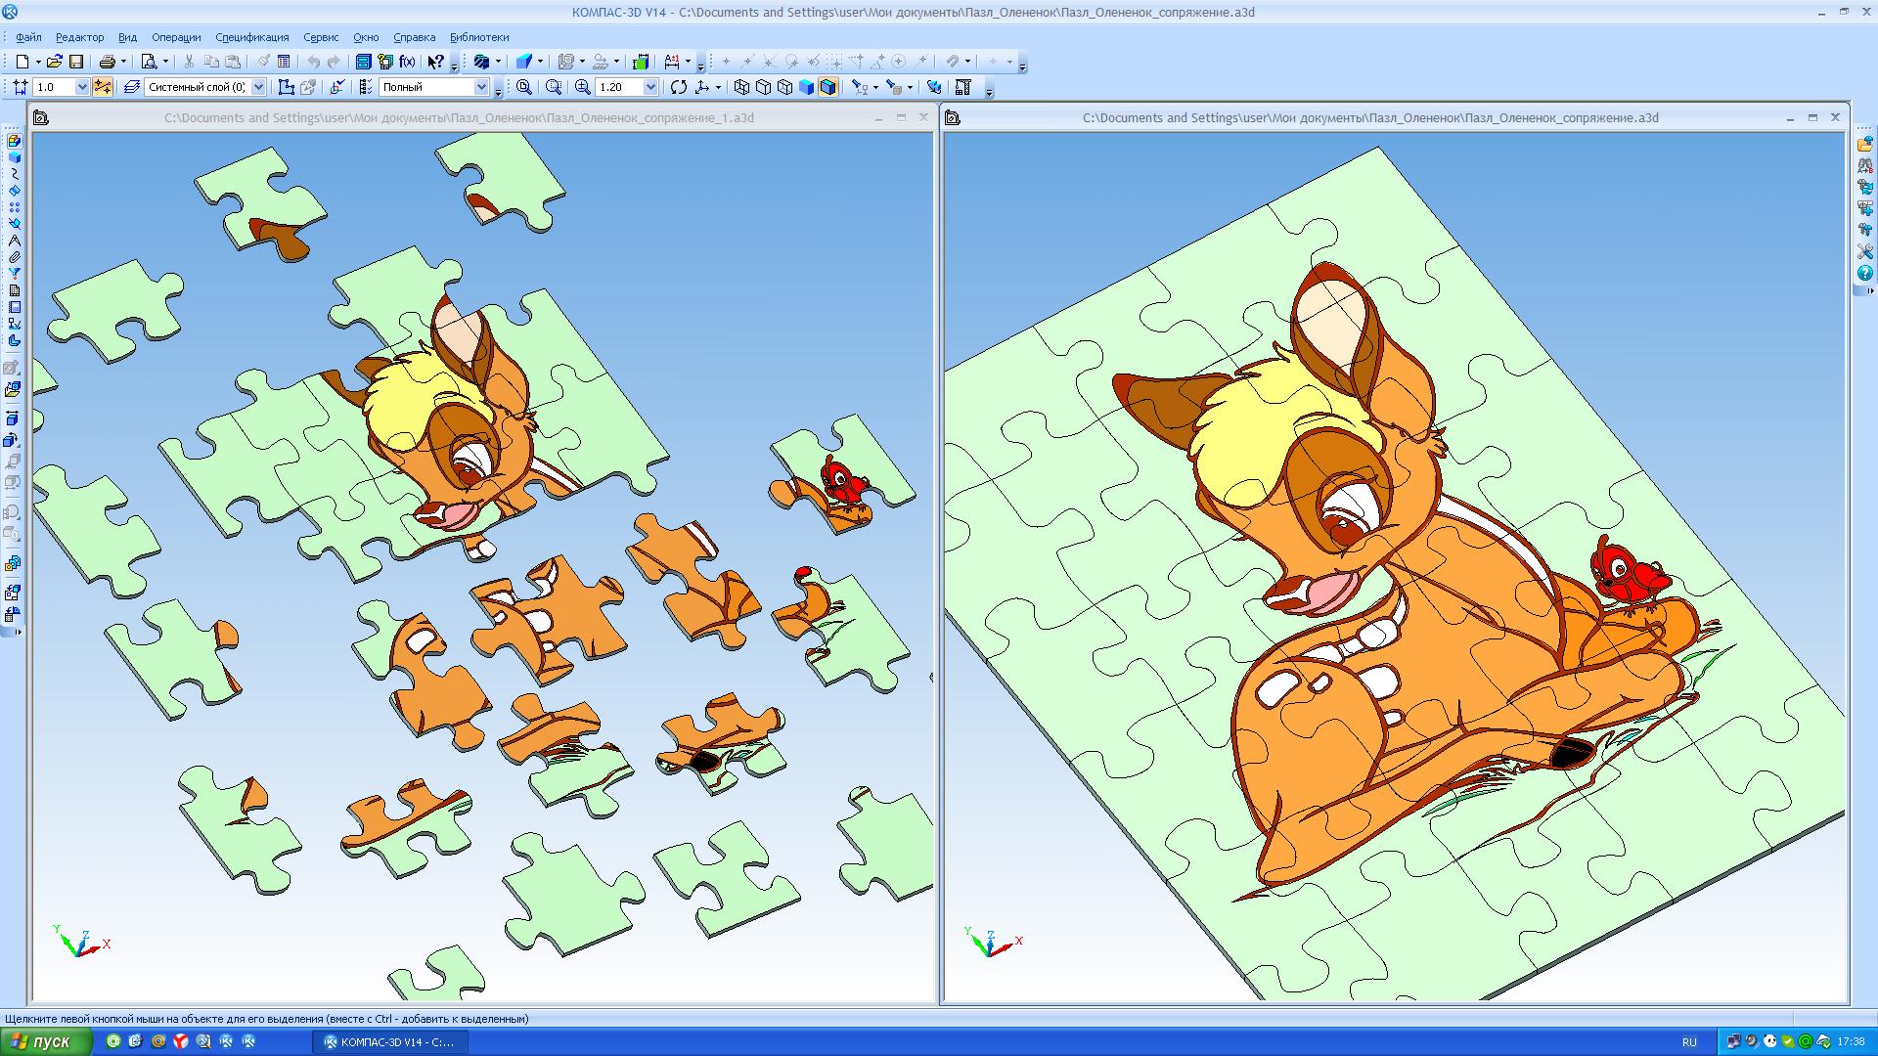The height and width of the screenshot is (1056, 1878).
Task: Select the compass measurement tool in left panel
Action: pyautogui.click(x=15, y=241)
